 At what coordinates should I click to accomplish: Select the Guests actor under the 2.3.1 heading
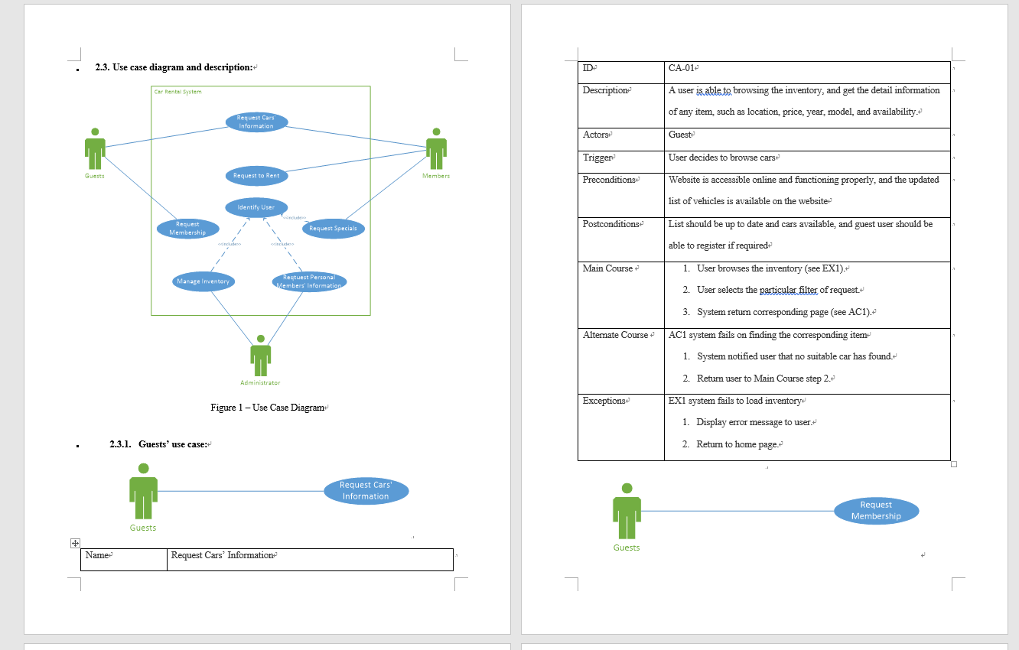click(x=143, y=492)
